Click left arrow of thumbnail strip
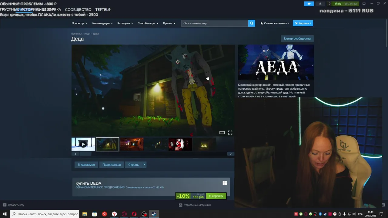Screen dimensions: 388x218 coord(75,154)
